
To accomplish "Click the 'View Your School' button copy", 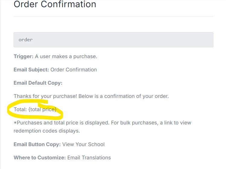I will pos(83,144).
